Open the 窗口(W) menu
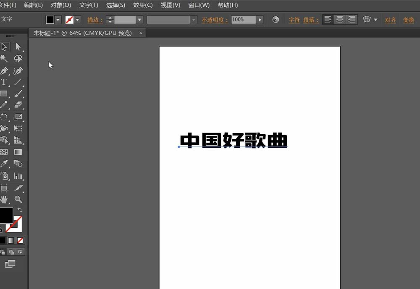 tap(199, 5)
